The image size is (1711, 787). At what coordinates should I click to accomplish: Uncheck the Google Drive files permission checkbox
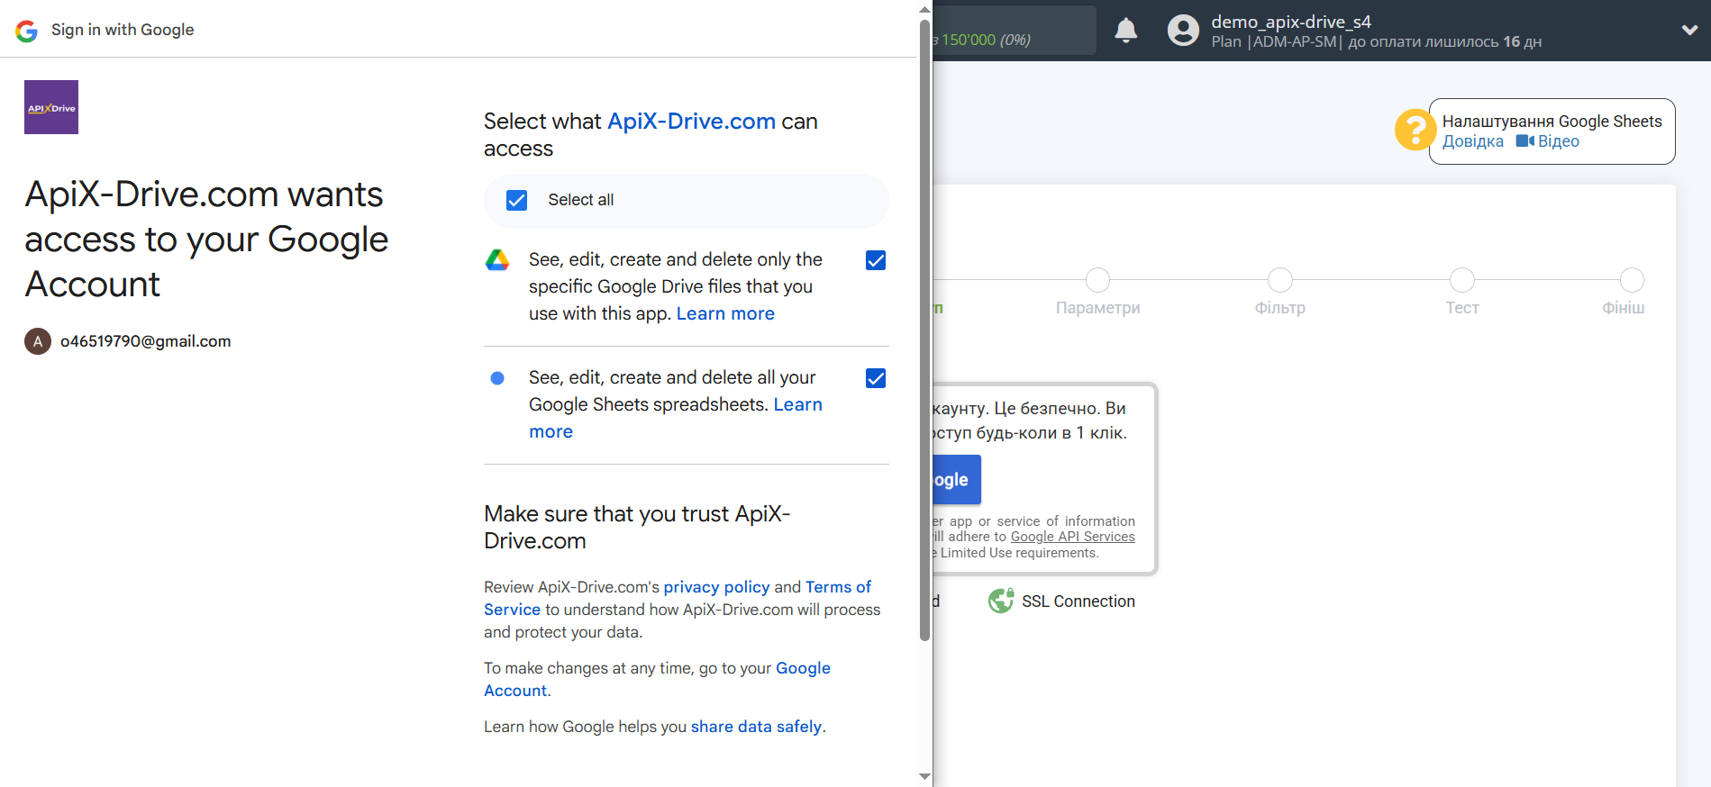[x=876, y=260]
